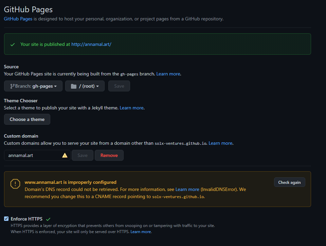326x246 pixels.
Task: Click the 'Theme Chooser' section heading
Action: pyautogui.click(x=21, y=101)
